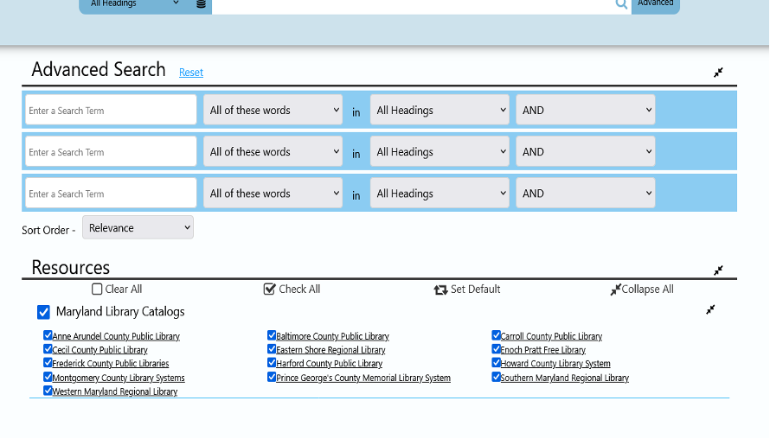Open first row All Headings dropdown
Screen dimensions: 770x439
click(x=440, y=110)
